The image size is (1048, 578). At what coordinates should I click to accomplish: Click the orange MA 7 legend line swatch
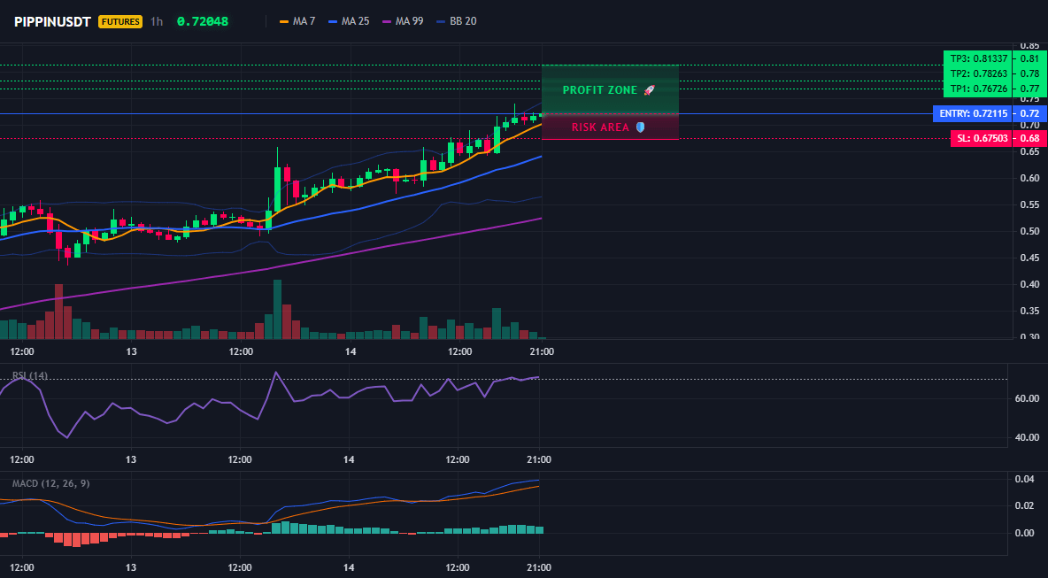pos(283,21)
